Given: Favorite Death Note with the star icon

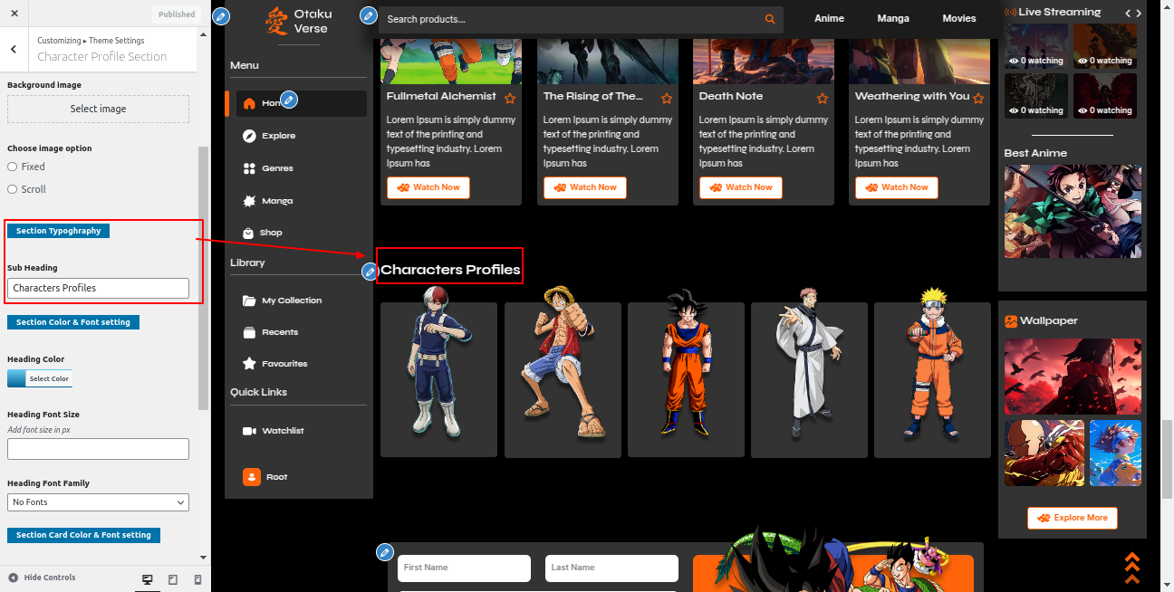Looking at the screenshot, I should point(823,98).
